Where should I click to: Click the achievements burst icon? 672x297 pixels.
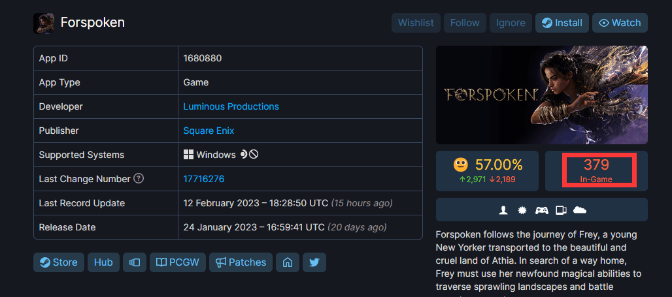(522, 210)
